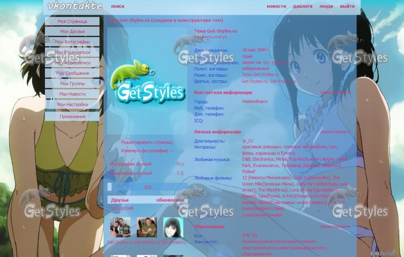Viewport: 404px width, 257px height.
Task: Click activity value \o_O/
Action: (x=247, y=141)
